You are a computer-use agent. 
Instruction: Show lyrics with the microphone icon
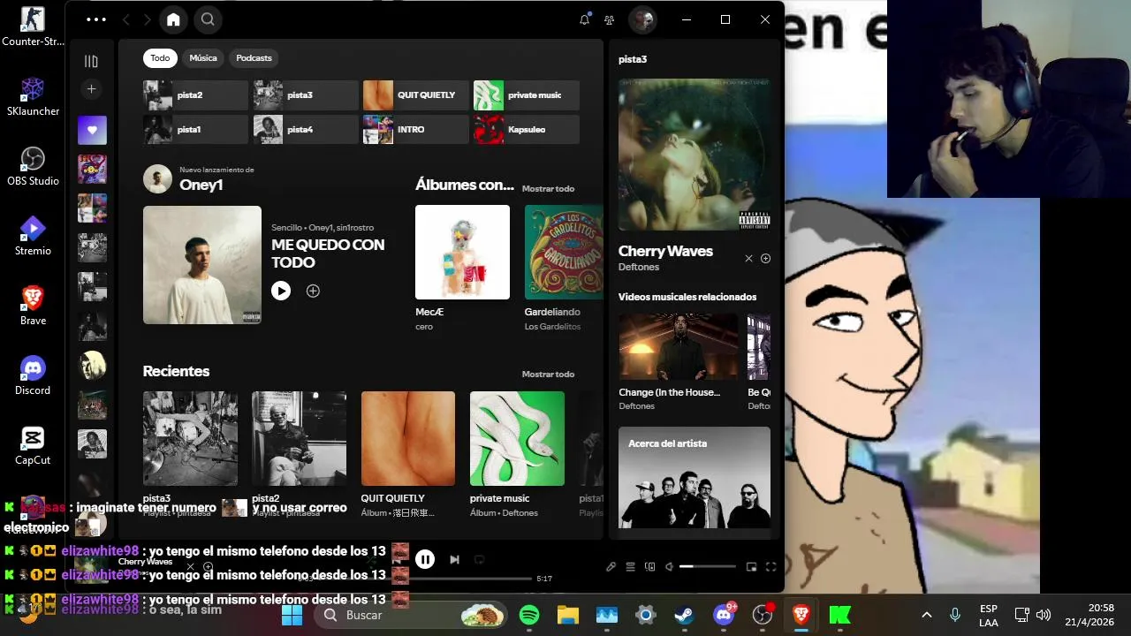tap(611, 567)
